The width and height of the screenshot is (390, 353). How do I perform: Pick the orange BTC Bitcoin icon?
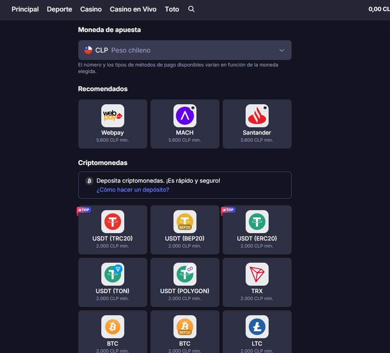click(x=113, y=327)
